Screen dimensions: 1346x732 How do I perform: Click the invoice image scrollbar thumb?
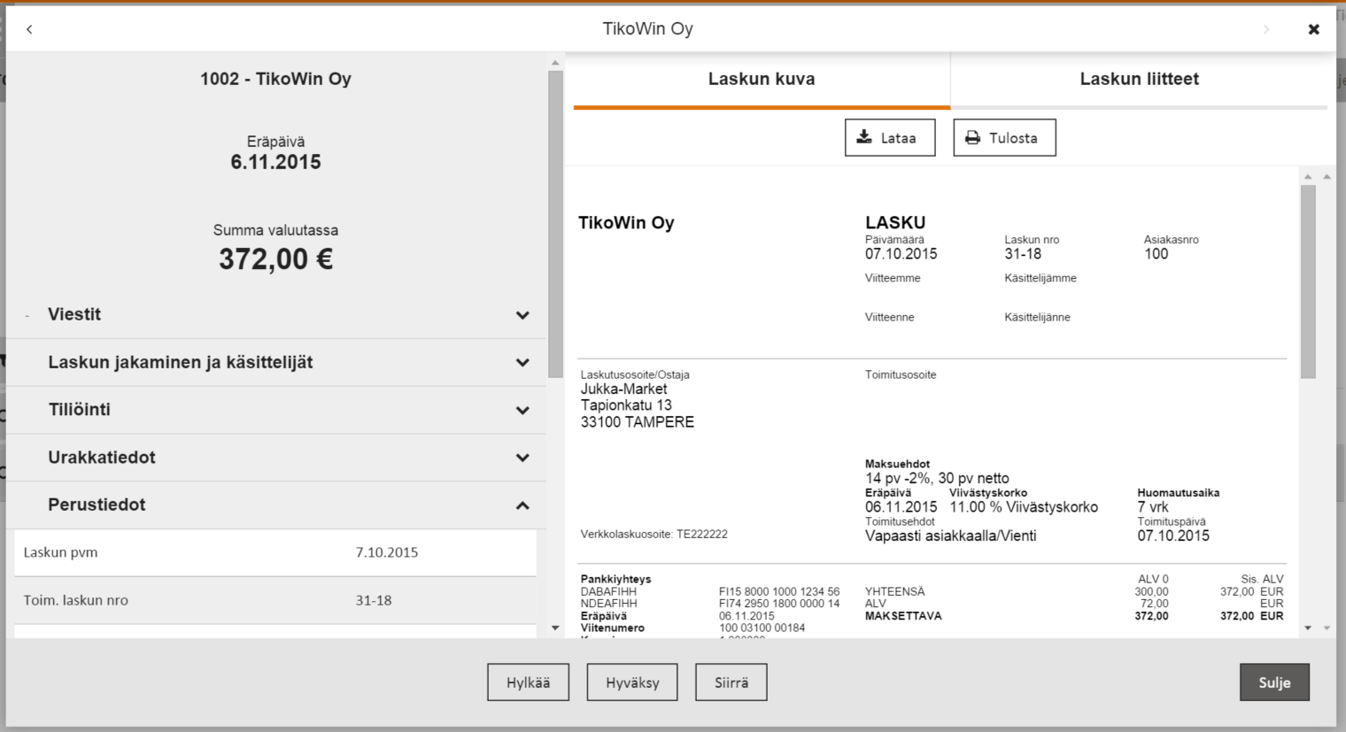[1308, 281]
